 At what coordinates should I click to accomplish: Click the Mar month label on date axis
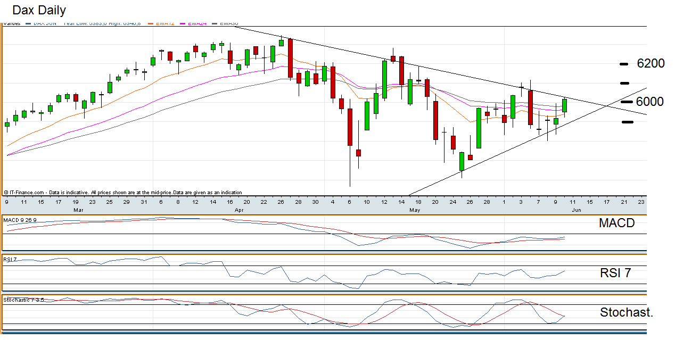pos(77,210)
